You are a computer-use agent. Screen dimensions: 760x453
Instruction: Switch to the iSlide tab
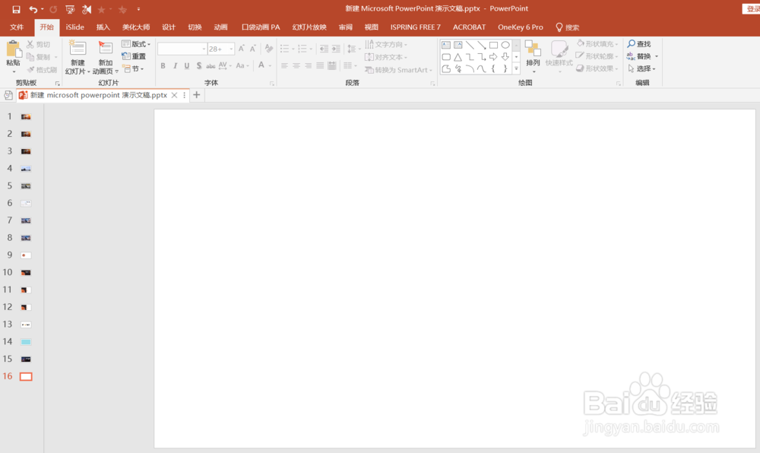point(74,27)
